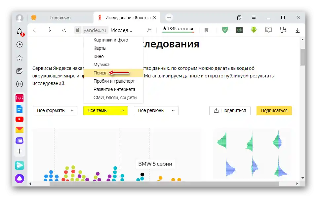Screen dimensions: 317x198
Task: Click the site security lock icon
Action: coord(77,30)
